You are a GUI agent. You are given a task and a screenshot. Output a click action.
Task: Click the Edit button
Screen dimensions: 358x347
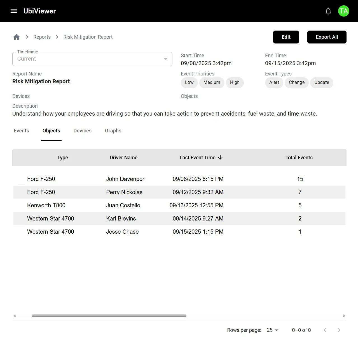coord(286,37)
